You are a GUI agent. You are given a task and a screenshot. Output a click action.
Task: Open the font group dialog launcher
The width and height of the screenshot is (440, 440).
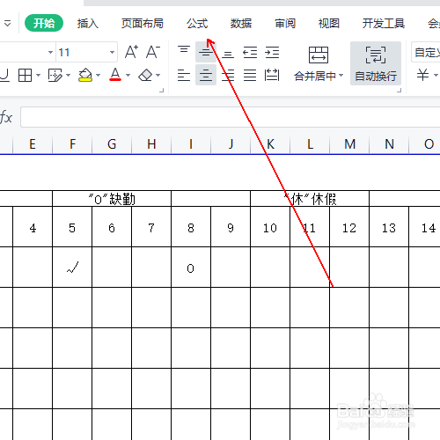point(161,90)
